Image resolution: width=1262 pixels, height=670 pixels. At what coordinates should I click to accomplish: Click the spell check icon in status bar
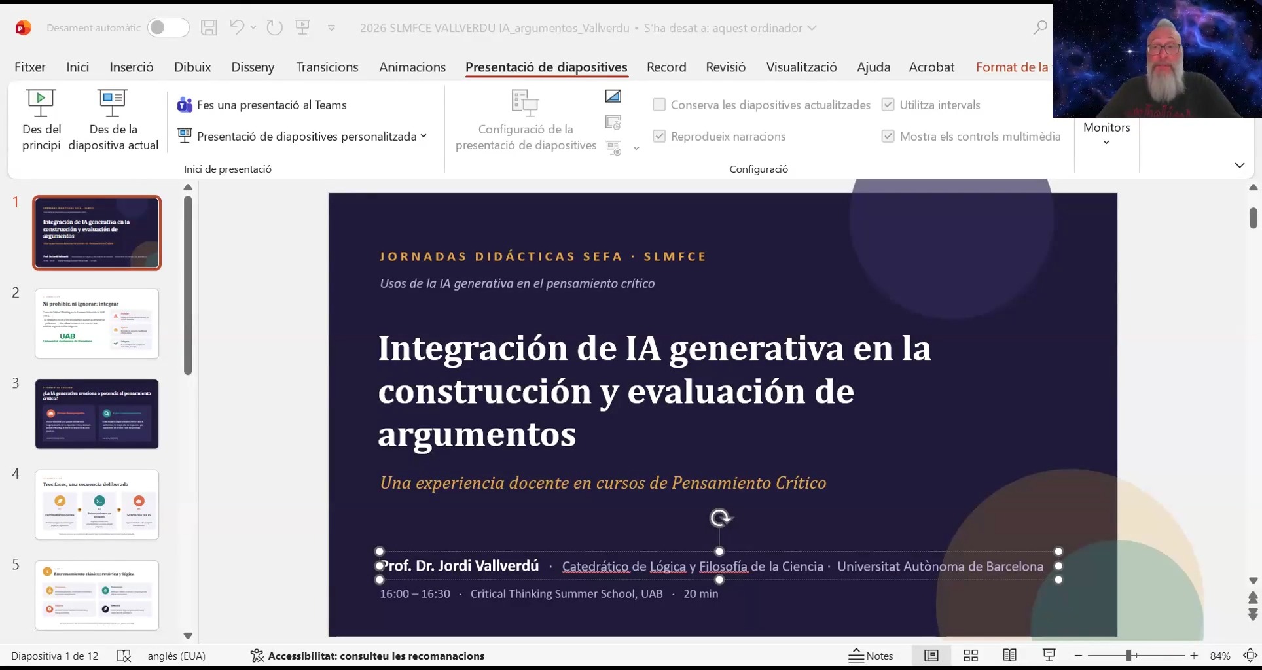click(x=124, y=656)
